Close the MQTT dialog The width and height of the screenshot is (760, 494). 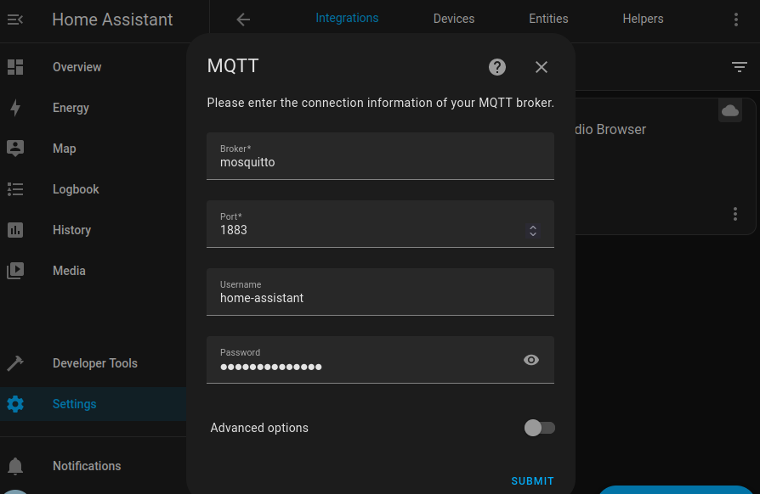[542, 67]
